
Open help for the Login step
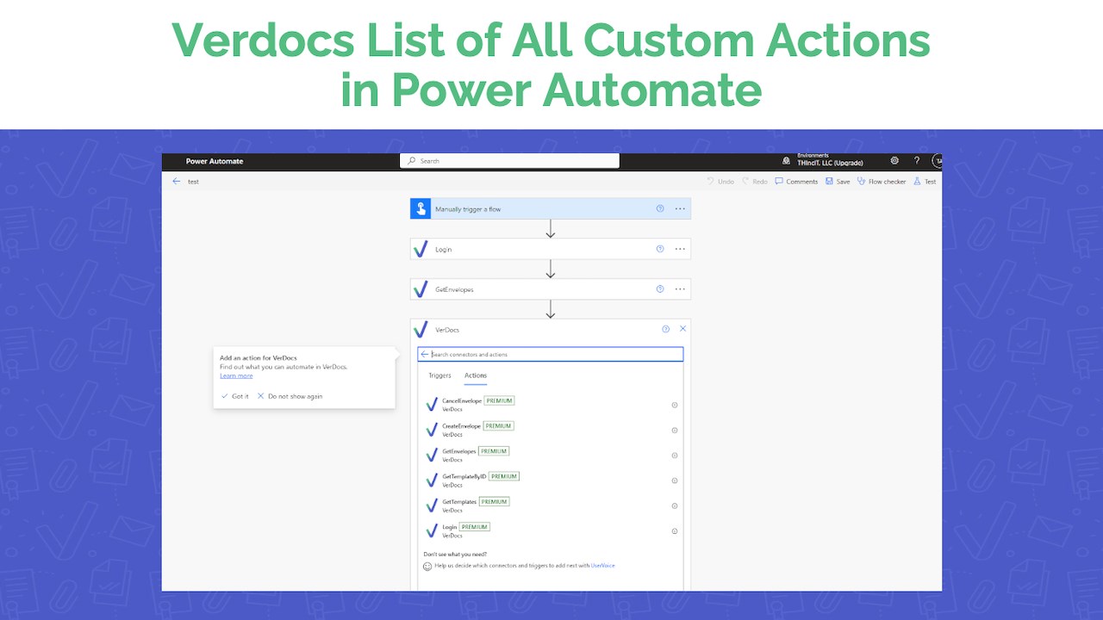(660, 249)
